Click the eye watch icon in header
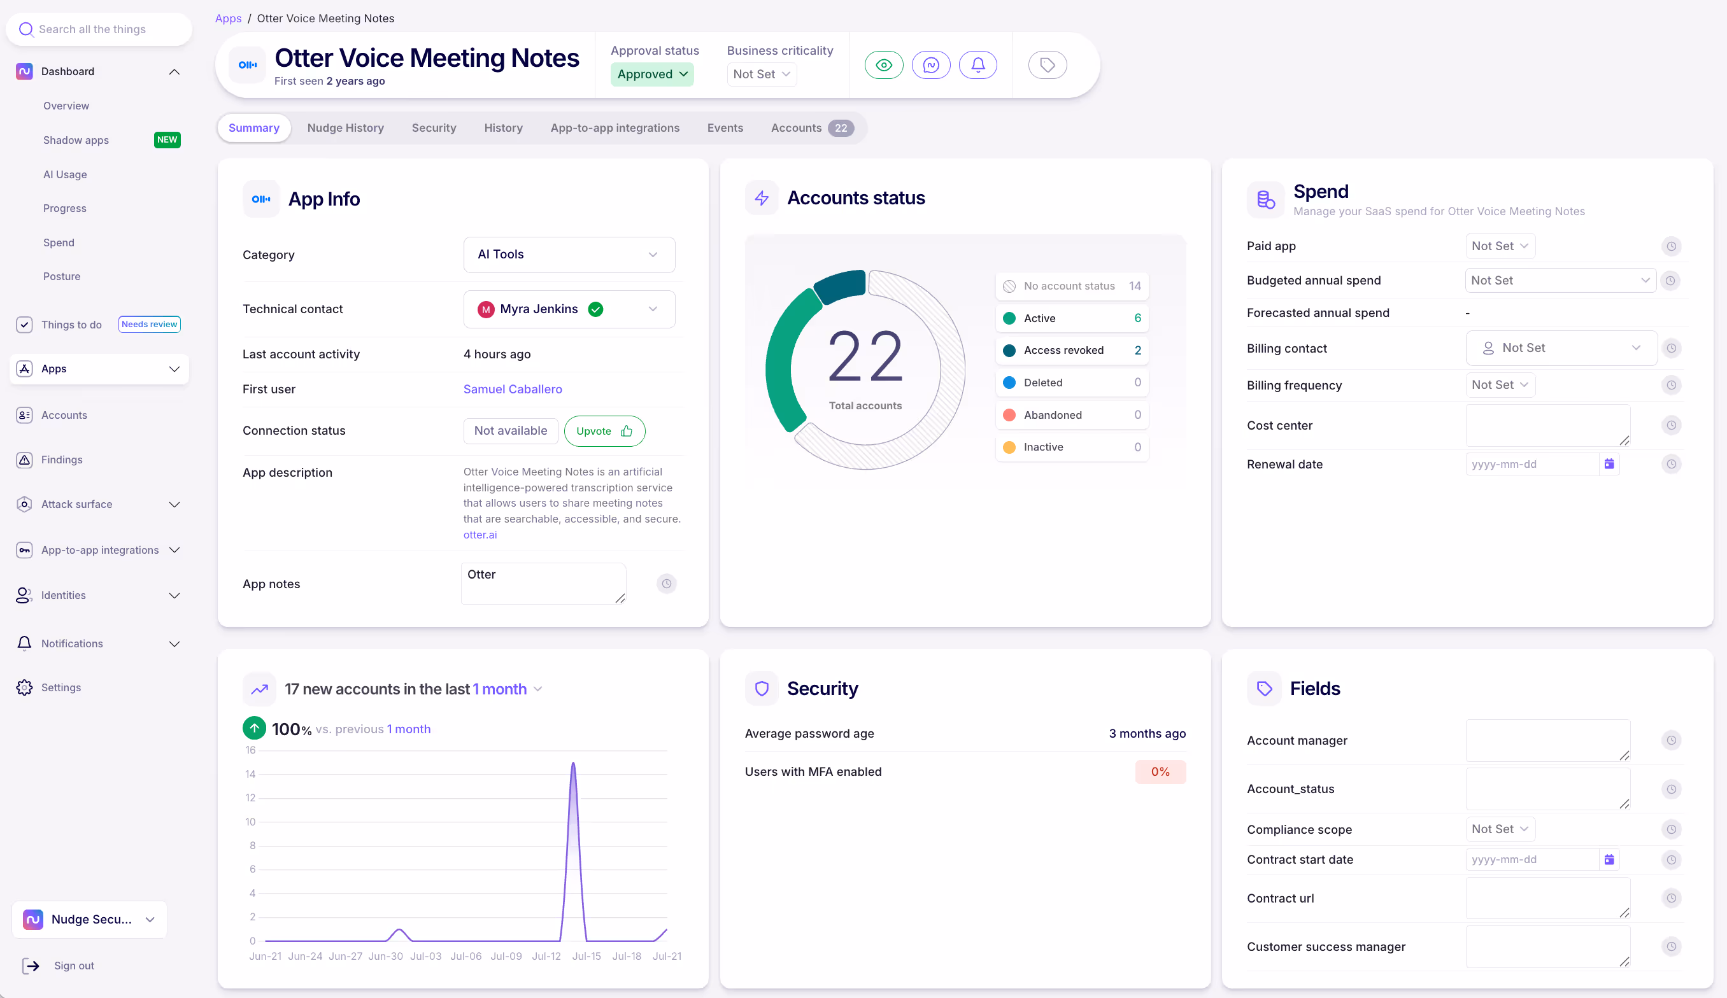This screenshot has height=998, width=1727. coord(883,65)
